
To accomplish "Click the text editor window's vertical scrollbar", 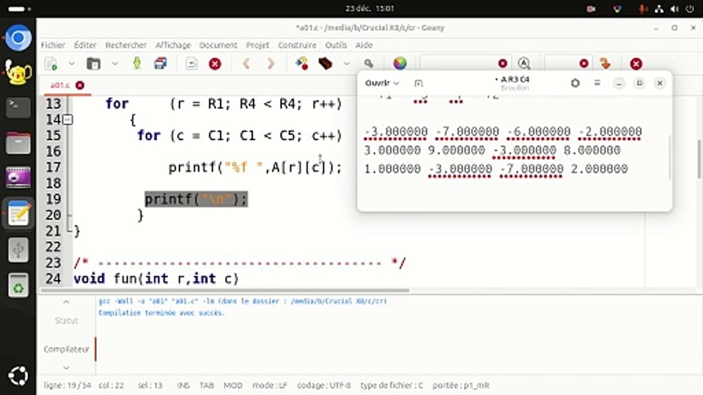I will tap(669, 157).
